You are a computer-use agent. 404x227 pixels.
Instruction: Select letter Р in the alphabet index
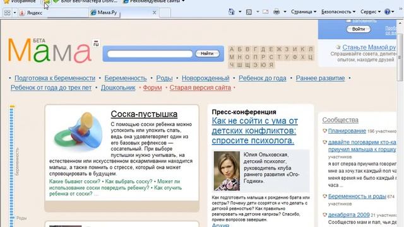coord(263,57)
